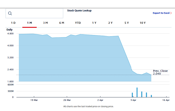
Task: Choose the YTD range tab
Action: pyautogui.click(x=78, y=23)
